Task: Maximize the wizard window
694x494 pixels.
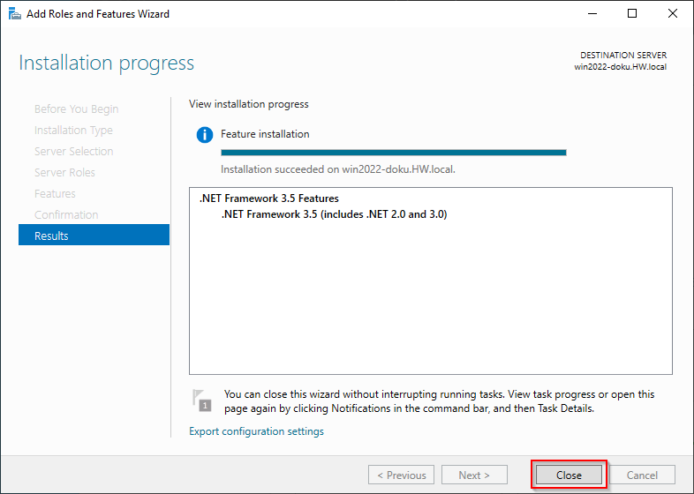Action: [632, 14]
